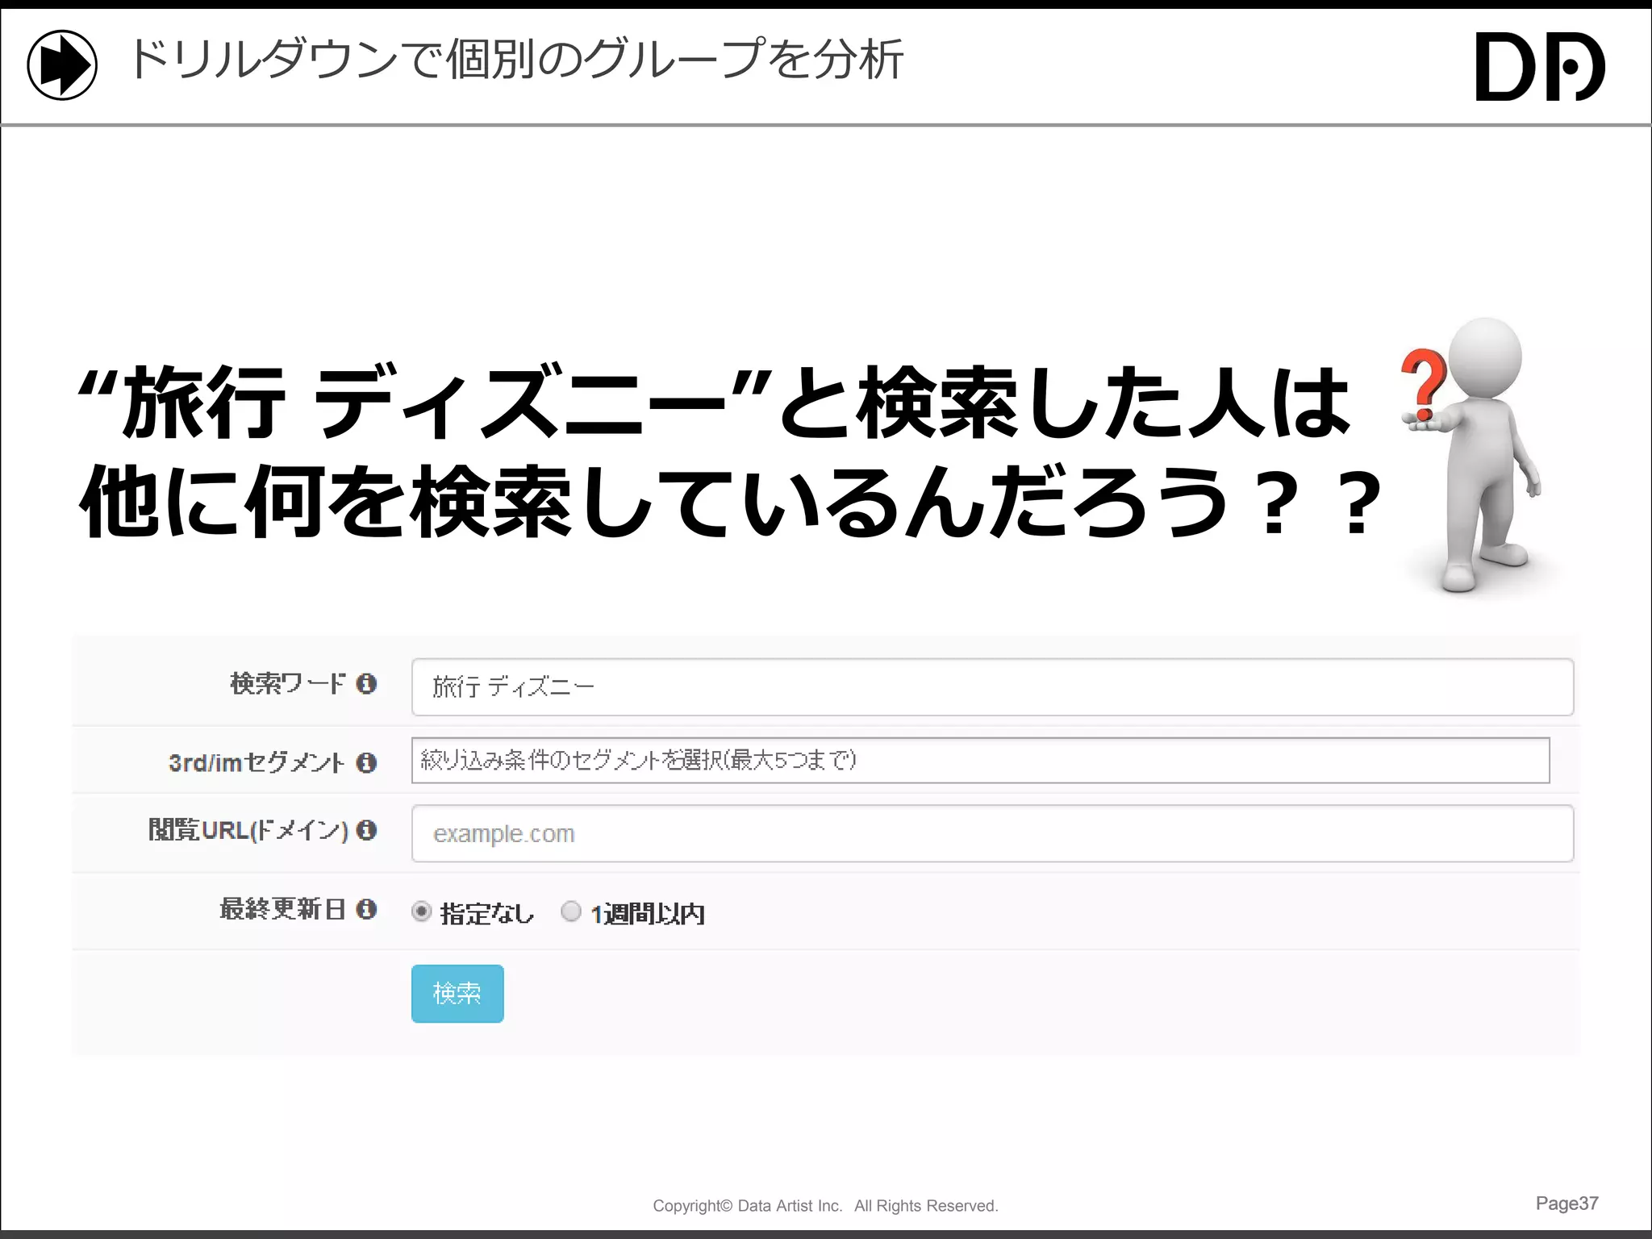Click the 3rd/imセグメント label
Image resolution: width=1652 pixels, height=1239 pixels.
click(x=257, y=762)
